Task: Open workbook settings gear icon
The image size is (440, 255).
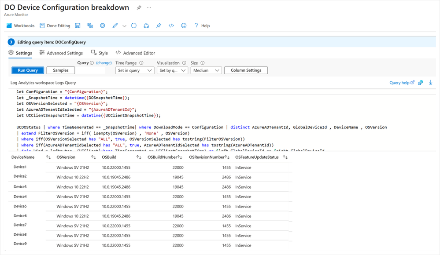Action: [103, 26]
